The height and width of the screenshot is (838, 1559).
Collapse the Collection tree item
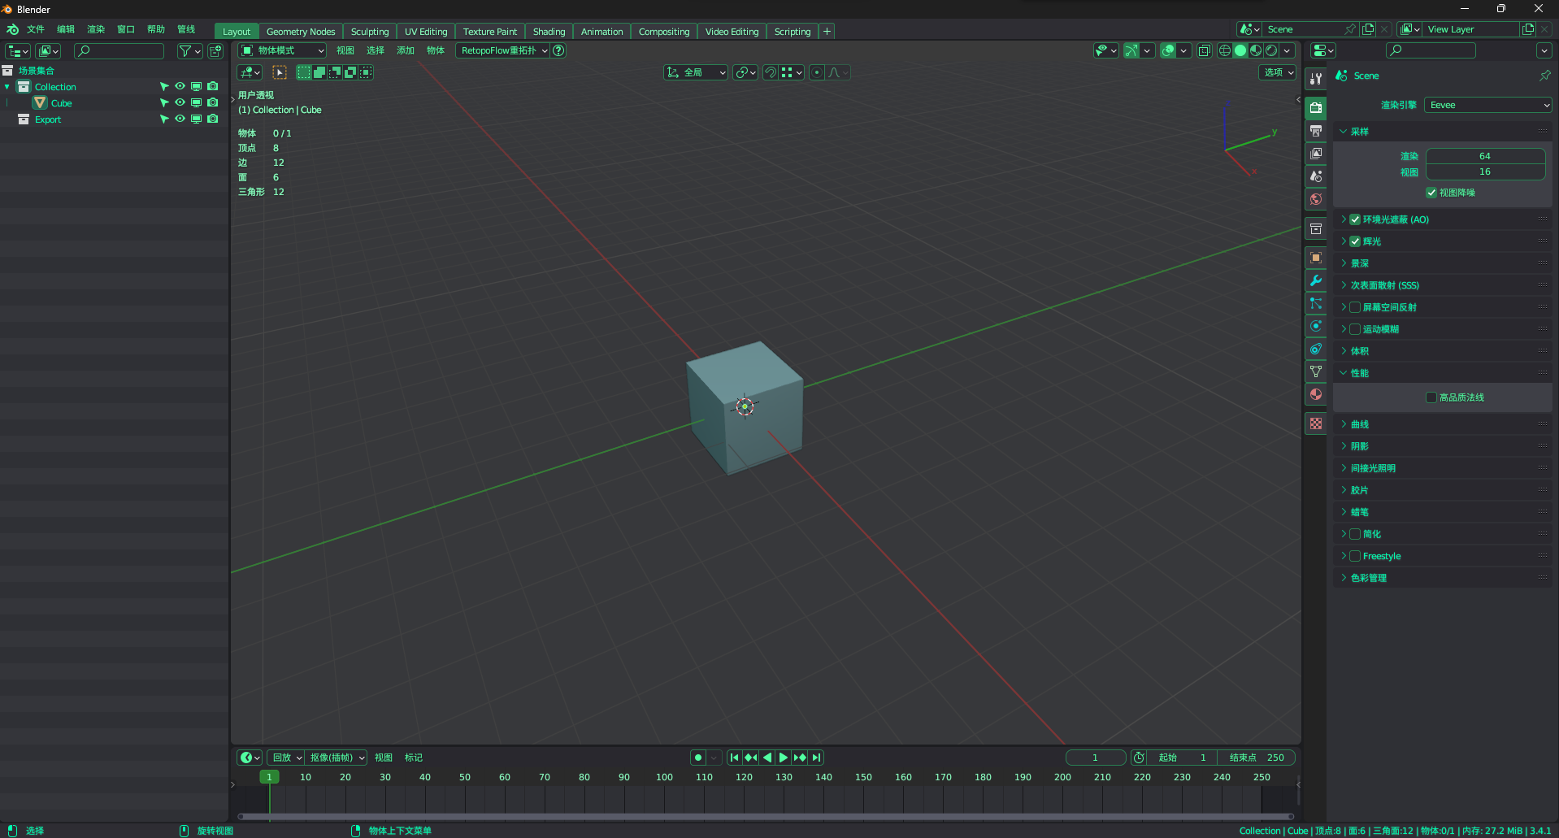pos(7,87)
